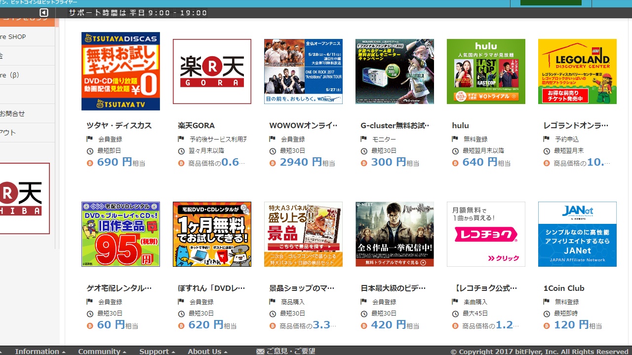Screen dimensions: 632x355
Task: Open the レコチョク banner
Action: click(486, 234)
